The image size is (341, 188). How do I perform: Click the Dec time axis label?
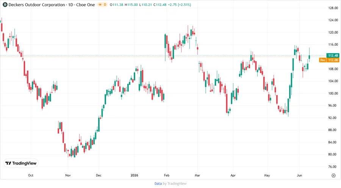[x=99, y=176]
